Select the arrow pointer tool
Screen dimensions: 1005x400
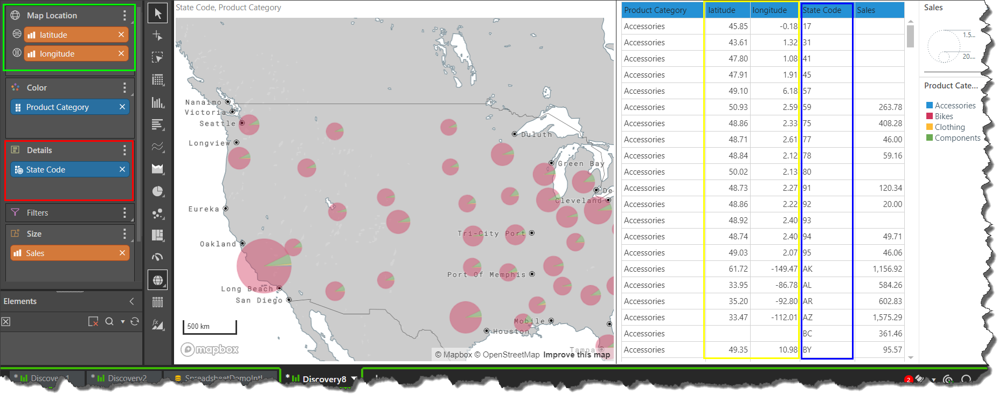pyautogui.click(x=158, y=13)
